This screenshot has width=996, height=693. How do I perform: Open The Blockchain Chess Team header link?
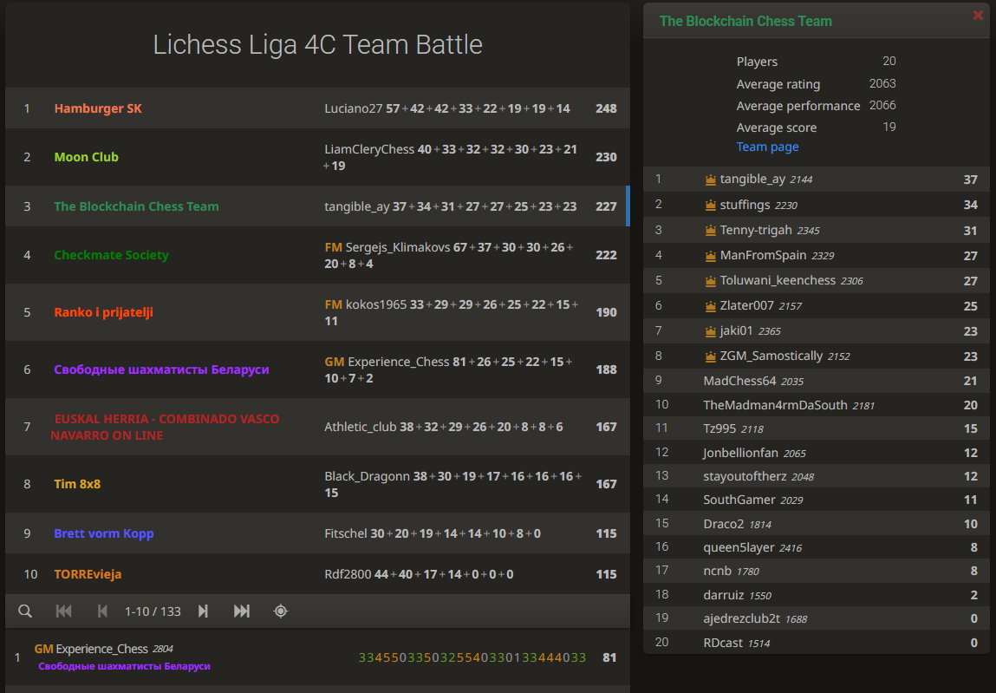745,21
